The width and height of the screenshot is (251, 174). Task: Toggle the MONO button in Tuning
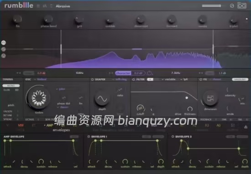click(x=11, y=86)
